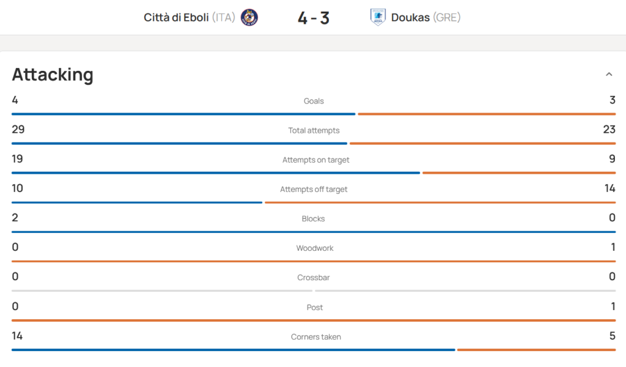This screenshot has height=367, width=626.
Task: Click the Crossbar stat label
Action: point(314,278)
